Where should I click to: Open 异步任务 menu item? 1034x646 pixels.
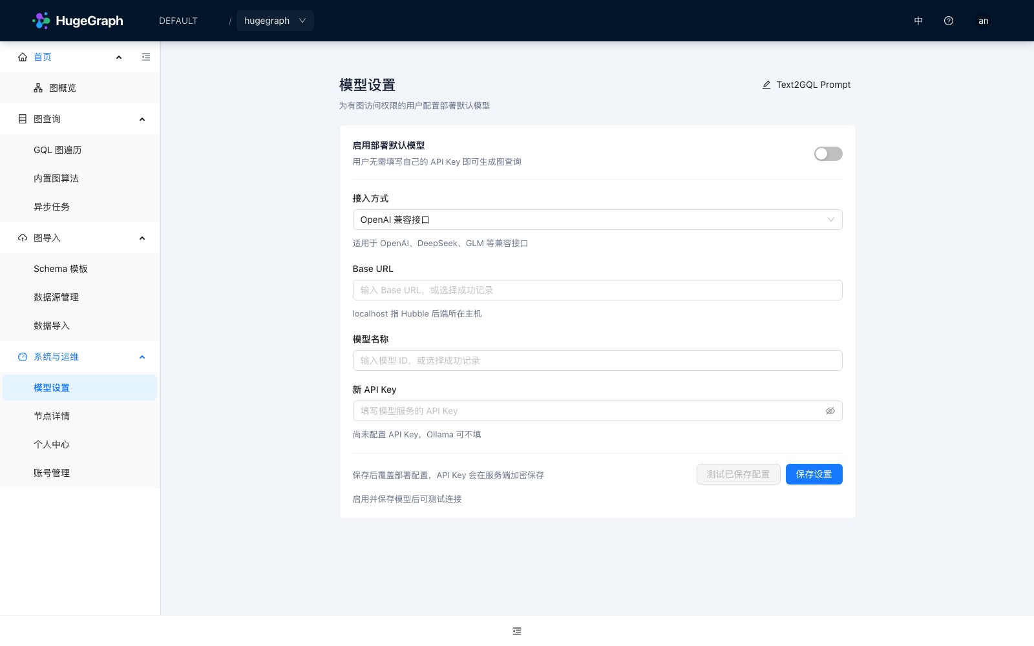(x=80, y=207)
